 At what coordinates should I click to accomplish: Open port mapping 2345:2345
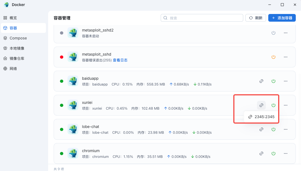click(261, 117)
